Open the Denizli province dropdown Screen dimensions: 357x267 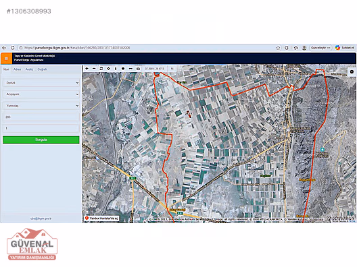pos(41,83)
